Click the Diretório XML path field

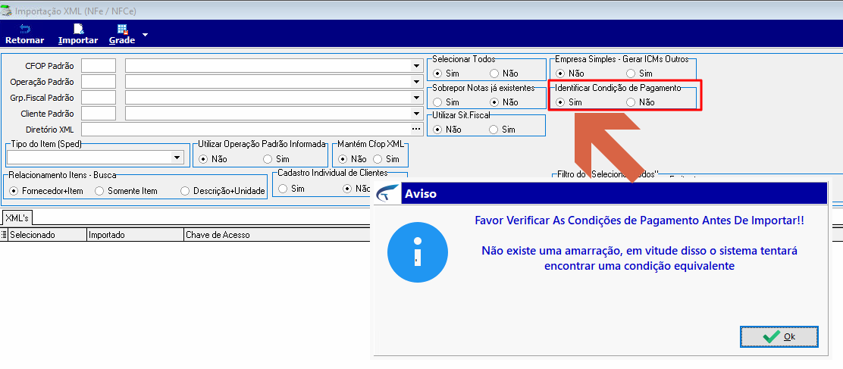[x=246, y=130]
